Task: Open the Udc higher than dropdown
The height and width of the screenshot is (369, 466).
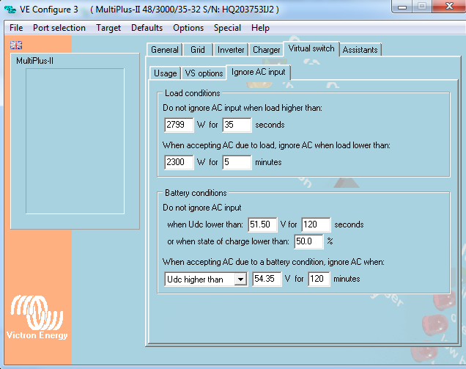Action: 239,280
